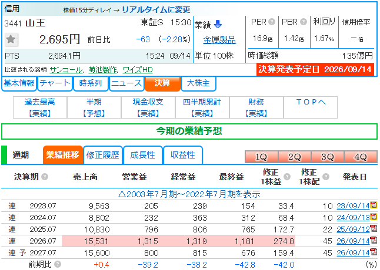
Task: Click the 前期比 help question mark icon
Action: (58, 265)
